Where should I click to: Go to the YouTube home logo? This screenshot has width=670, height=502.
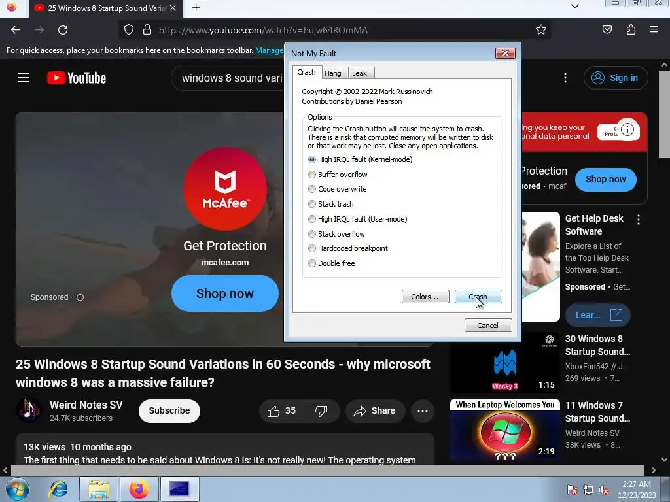tap(77, 78)
